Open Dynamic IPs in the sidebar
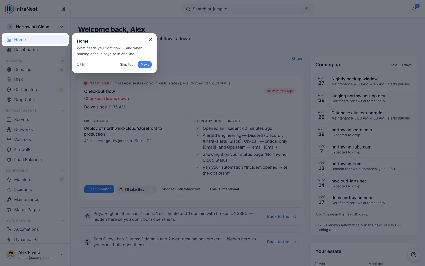The image size is (425, 266). (35, 239)
